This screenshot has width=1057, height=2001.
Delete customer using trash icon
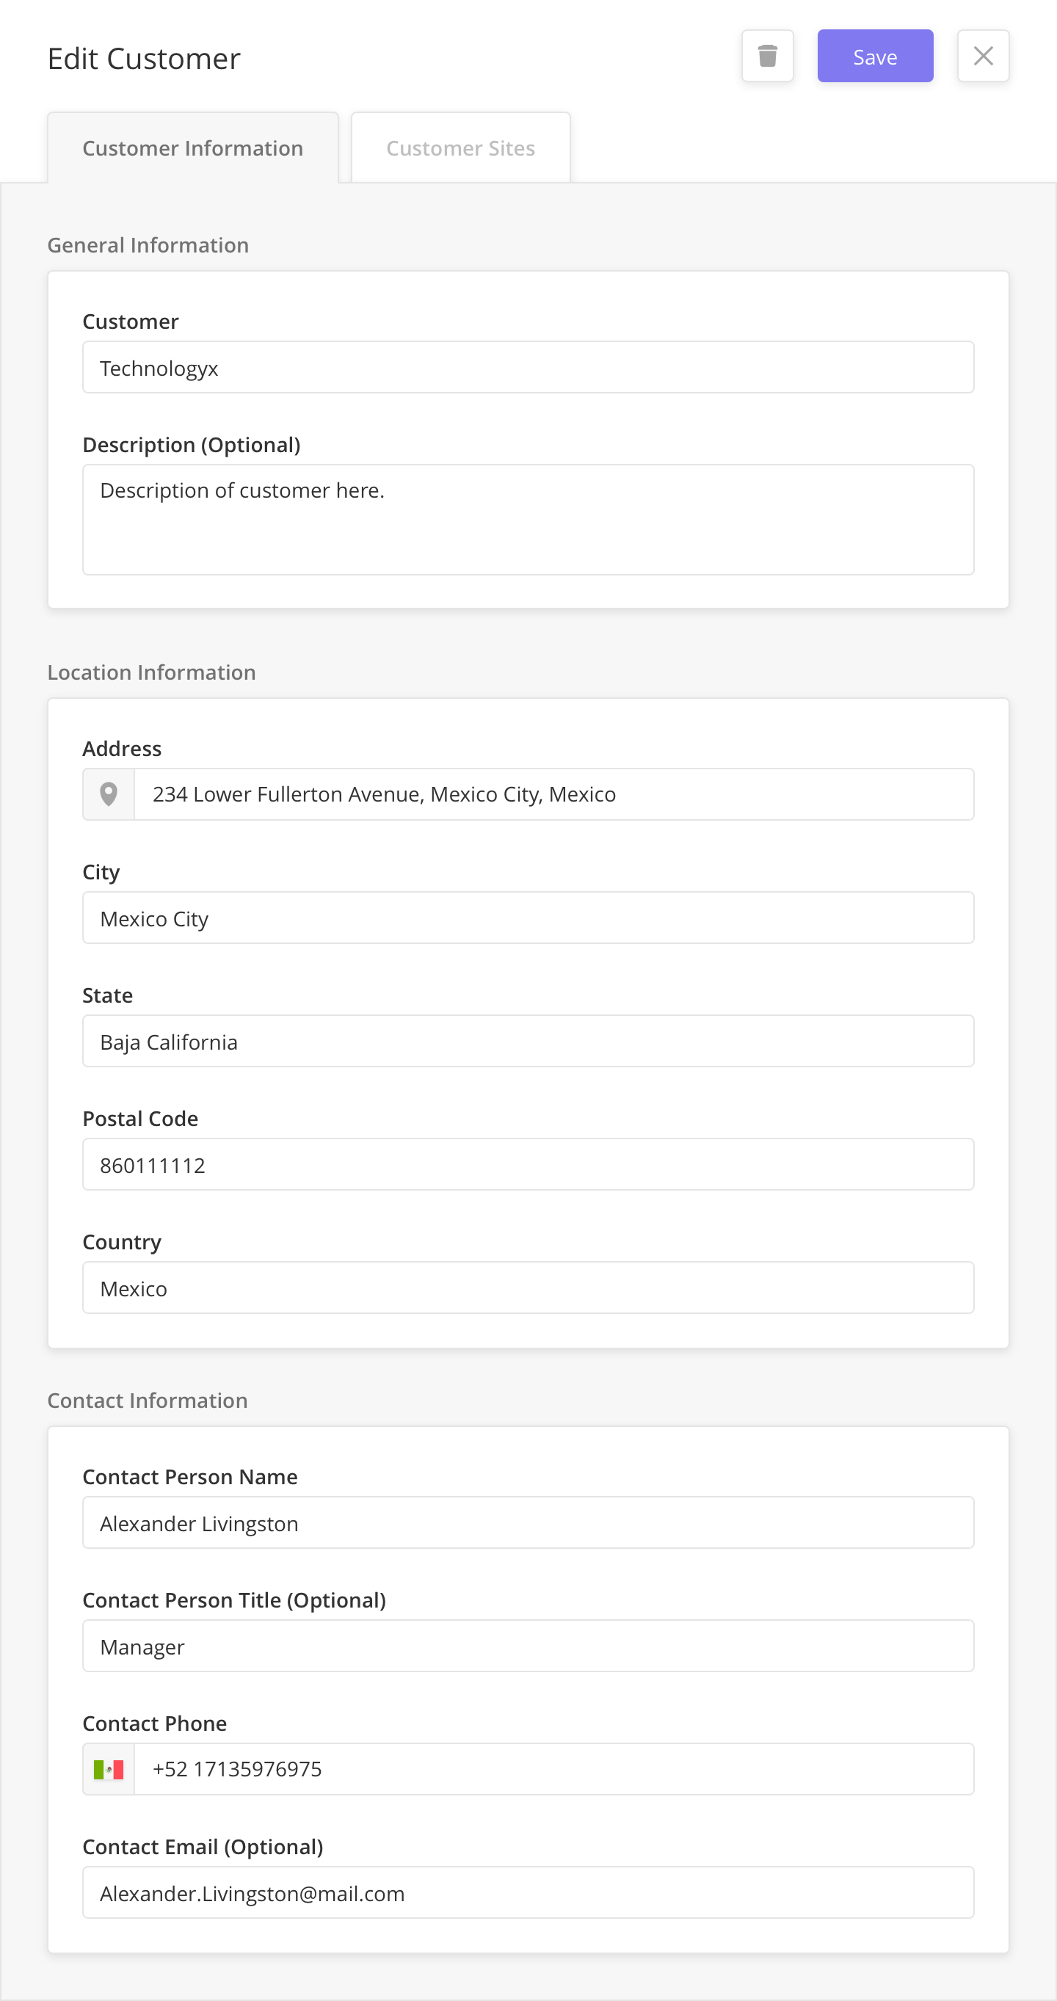766,56
